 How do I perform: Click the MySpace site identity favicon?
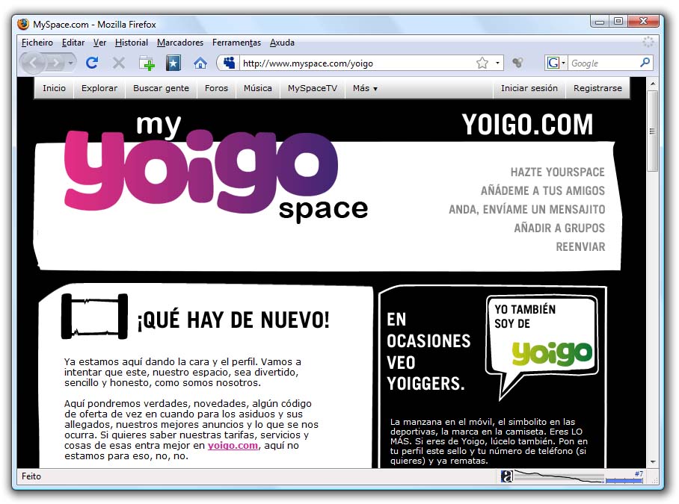click(x=229, y=63)
